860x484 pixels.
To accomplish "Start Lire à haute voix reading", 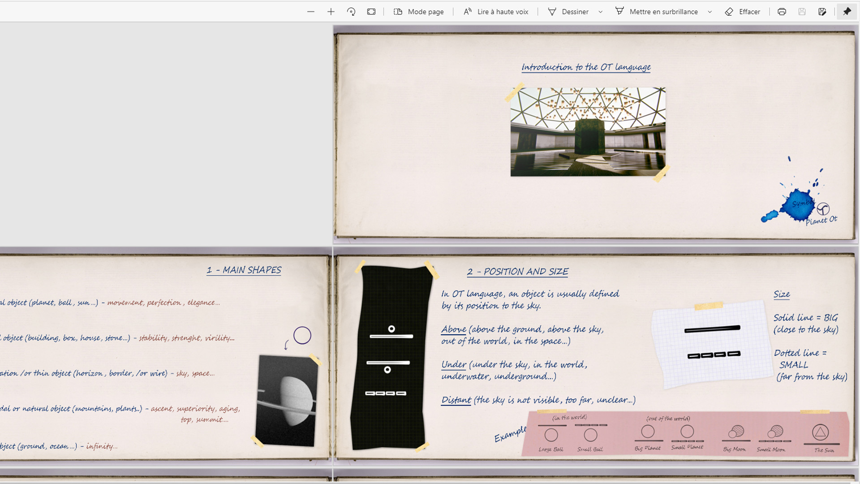I will click(x=496, y=12).
